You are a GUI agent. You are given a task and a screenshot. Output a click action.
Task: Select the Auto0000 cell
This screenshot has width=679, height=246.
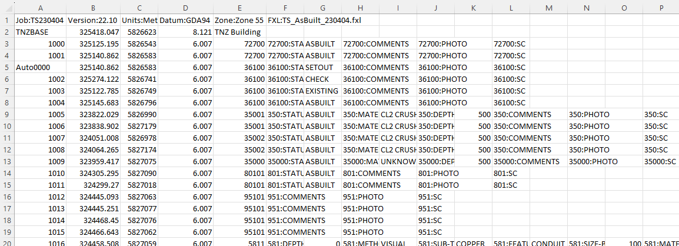click(39, 68)
